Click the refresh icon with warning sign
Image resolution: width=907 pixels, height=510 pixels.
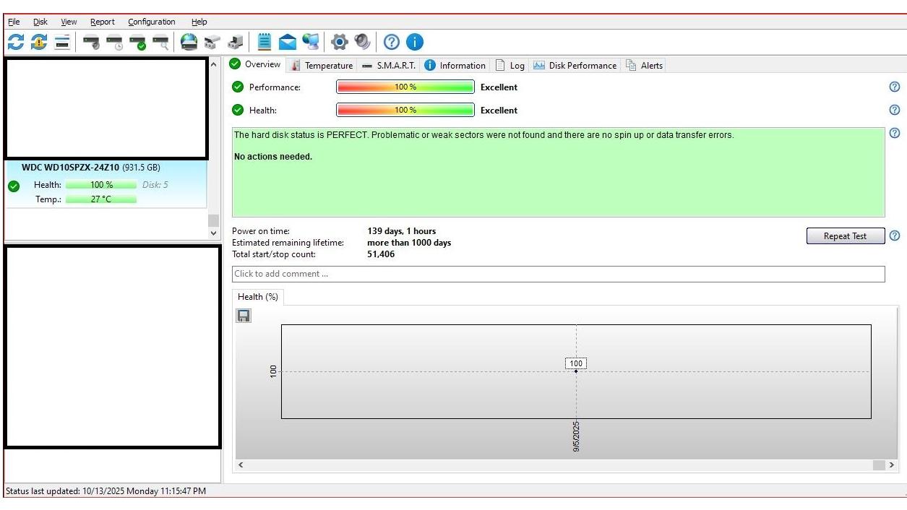(x=38, y=42)
